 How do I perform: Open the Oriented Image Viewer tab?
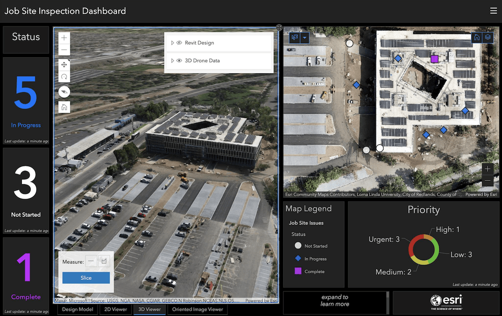197,309
